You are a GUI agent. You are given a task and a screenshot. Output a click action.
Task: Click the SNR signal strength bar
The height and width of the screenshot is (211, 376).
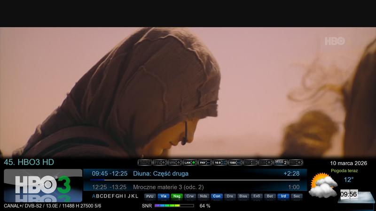click(174, 206)
